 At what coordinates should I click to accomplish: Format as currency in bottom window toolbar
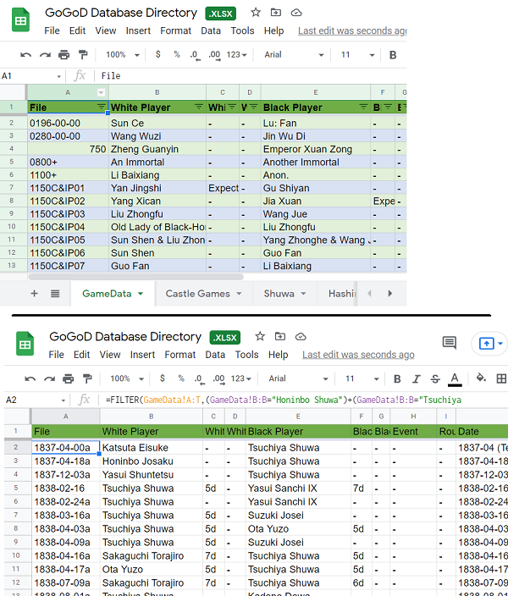point(163,378)
